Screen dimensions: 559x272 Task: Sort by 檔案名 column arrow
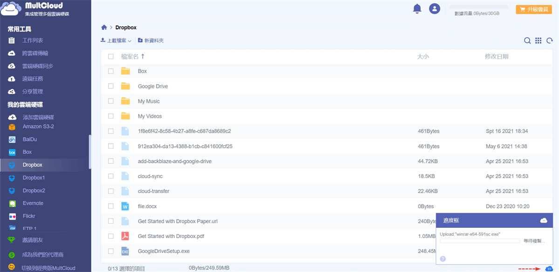[143, 56]
